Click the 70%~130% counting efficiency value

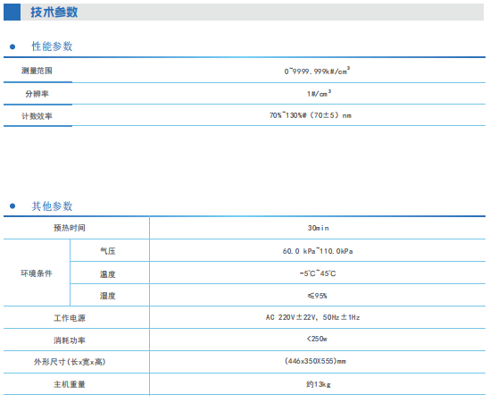coord(311,115)
